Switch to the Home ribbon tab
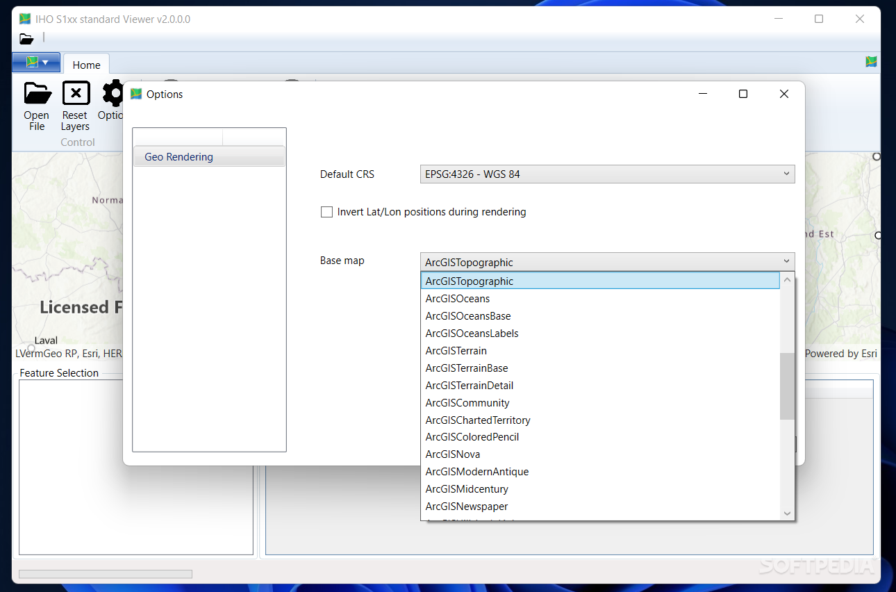896x592 pixels. click(86, 65)
